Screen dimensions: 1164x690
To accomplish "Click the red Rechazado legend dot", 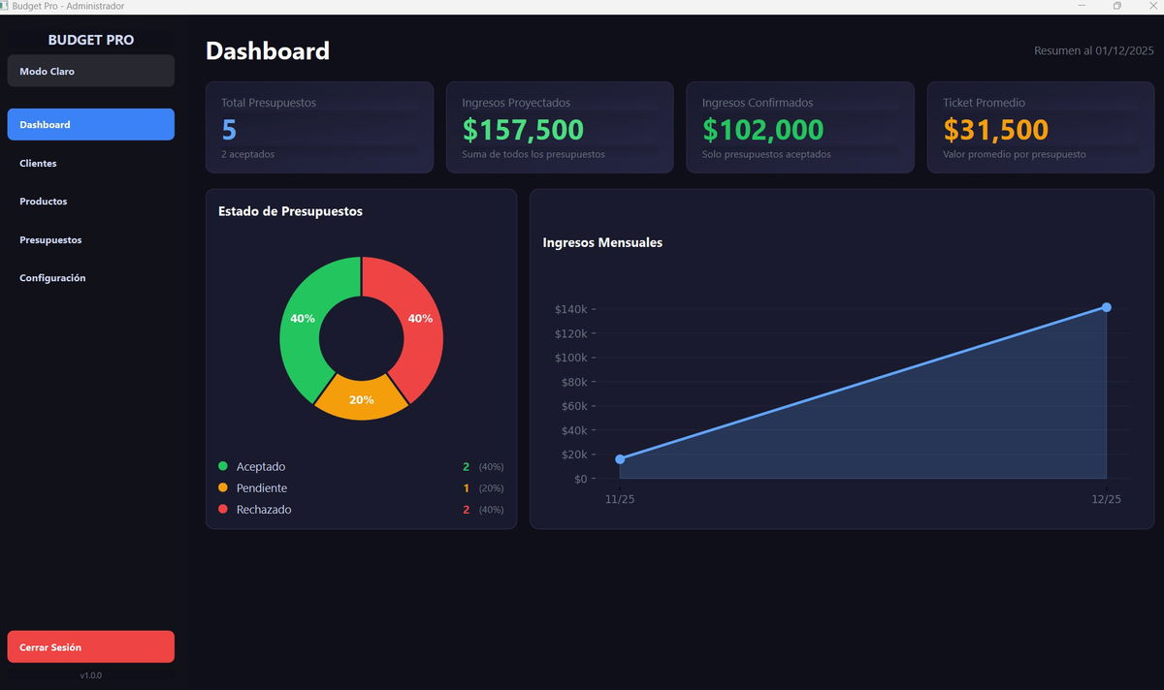I will [223, 510].
